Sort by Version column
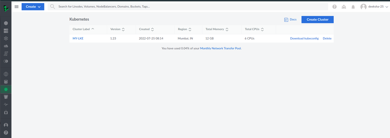Screen dimensions: 390x138 pos(118,29)
